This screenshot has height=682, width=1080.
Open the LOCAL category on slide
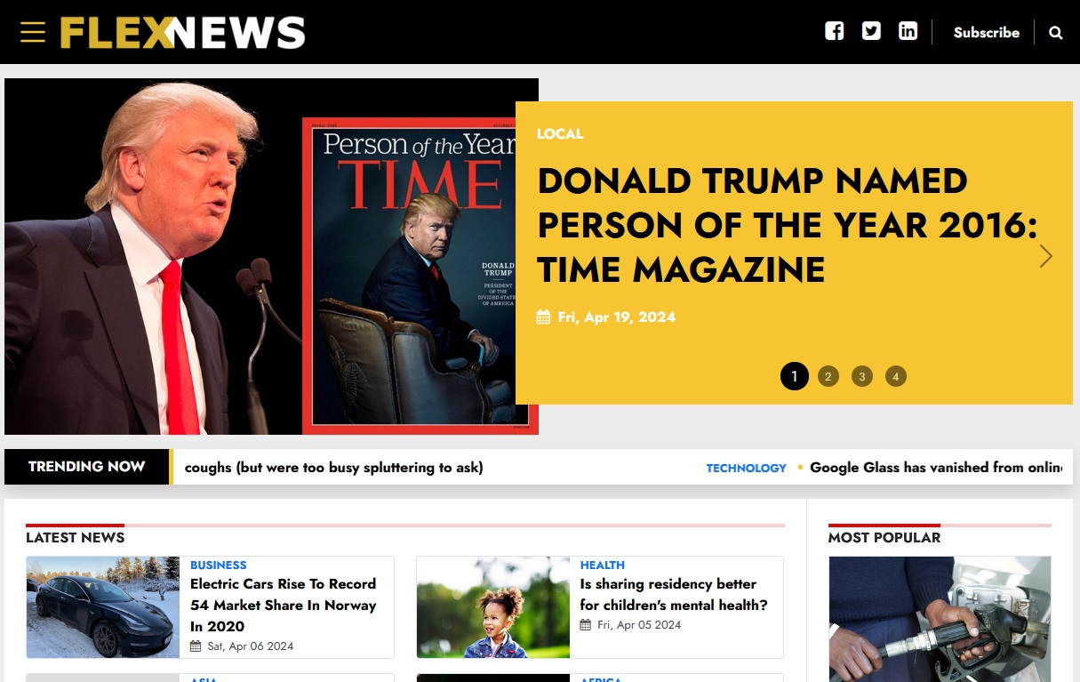(560, 133)
